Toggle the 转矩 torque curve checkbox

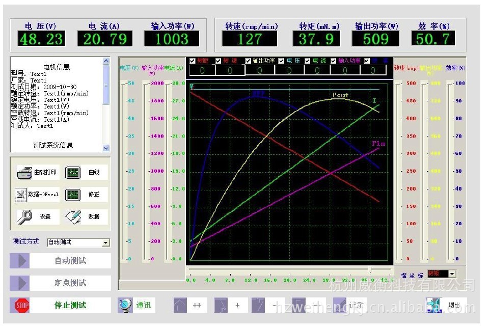(193, 61)
